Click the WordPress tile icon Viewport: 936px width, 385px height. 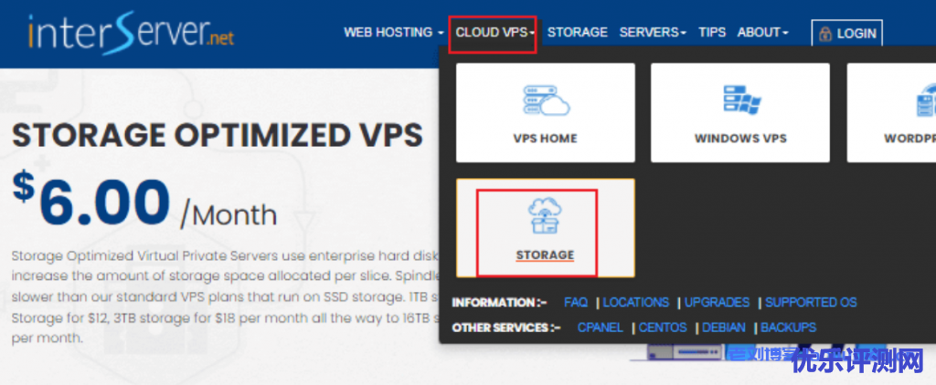coord(926,100)
